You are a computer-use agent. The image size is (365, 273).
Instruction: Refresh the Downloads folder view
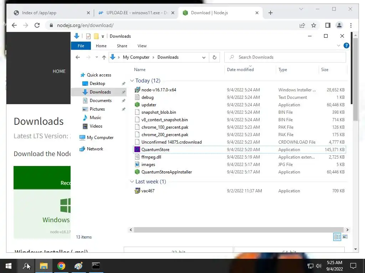click(x=214, y=57)
